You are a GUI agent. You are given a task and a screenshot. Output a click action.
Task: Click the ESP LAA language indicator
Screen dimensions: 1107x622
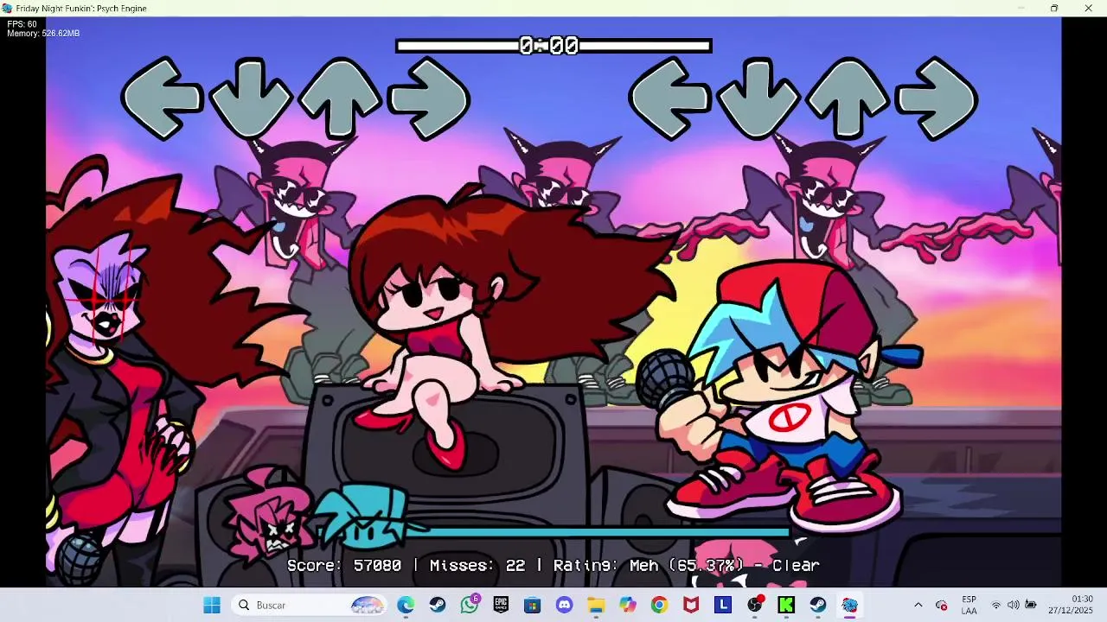tap(969, 605)
